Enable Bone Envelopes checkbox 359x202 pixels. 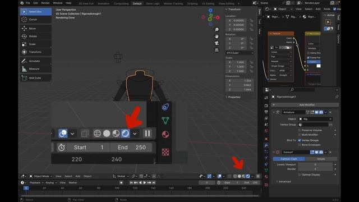pyautogui.click(x=300, y=145)
